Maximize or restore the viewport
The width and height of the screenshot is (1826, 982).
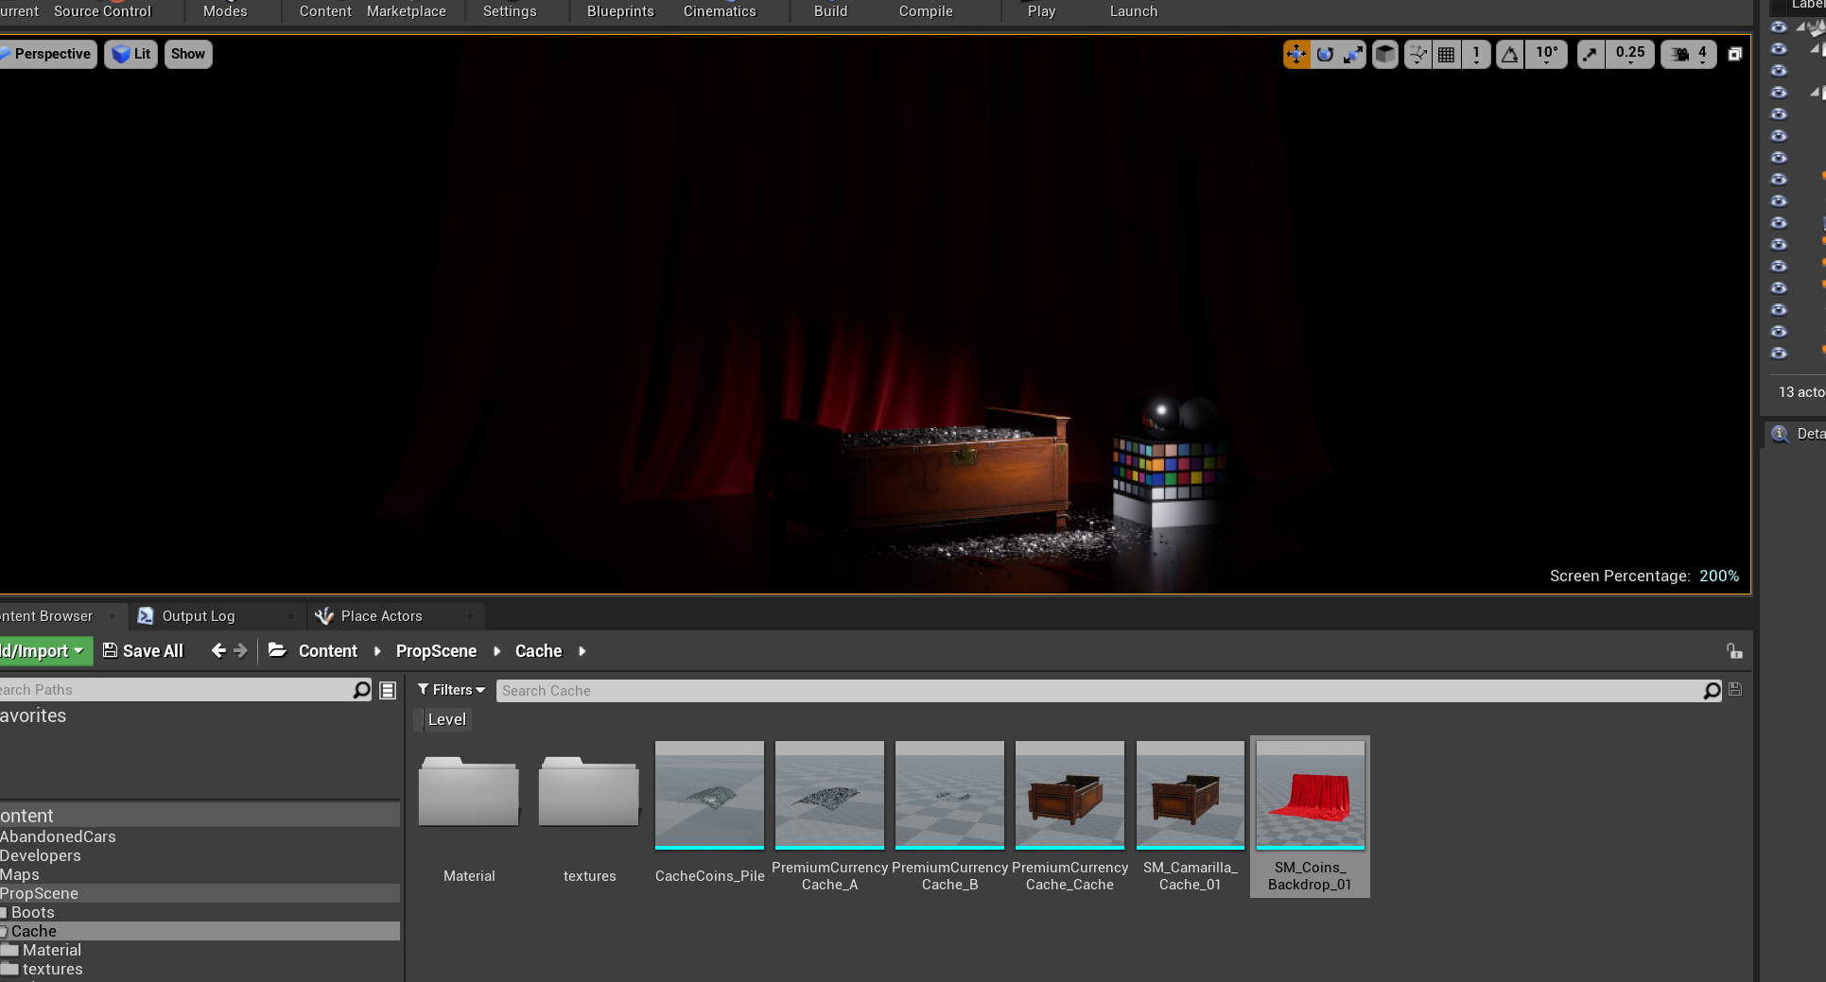(1734, 55)
